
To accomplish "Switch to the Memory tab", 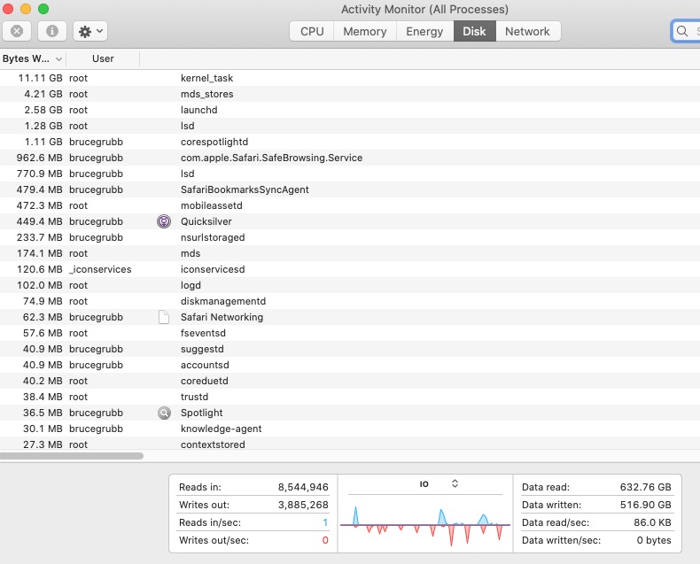I will coord(365,31).
